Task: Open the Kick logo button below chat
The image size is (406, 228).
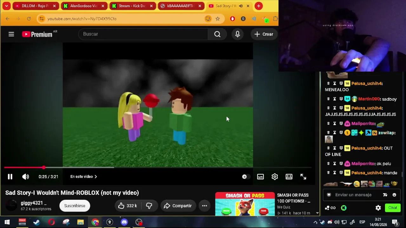Action: tap(344, 208)
